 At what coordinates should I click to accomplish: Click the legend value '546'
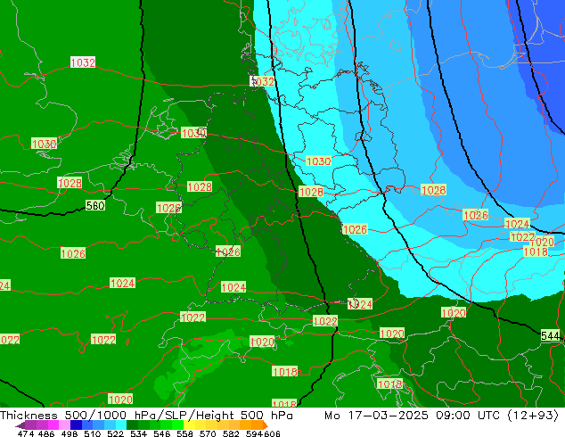[x=162, y=433]
